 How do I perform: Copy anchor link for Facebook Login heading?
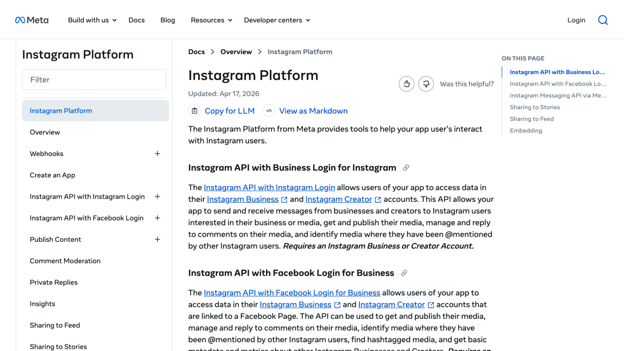[404, 273]
